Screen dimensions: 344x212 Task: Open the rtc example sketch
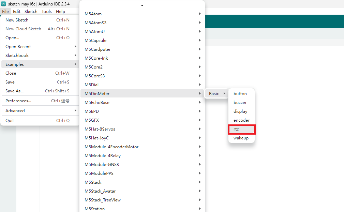pyautogui.click(x=241, y=129)
